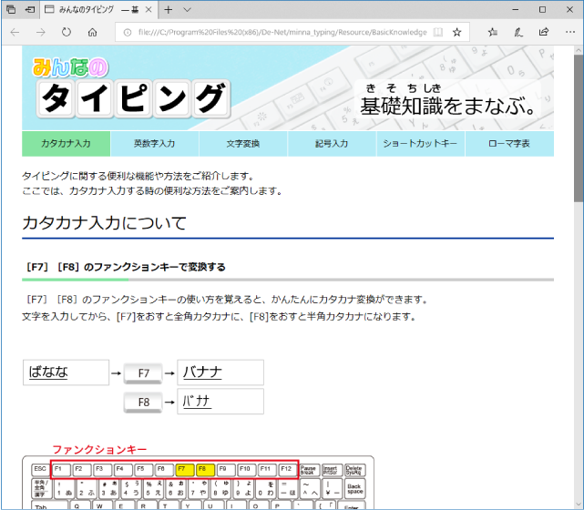Click the Back arrow in browser toolbar
The width and height of the screenshot is (584, 510).
click(x=15, y=32)
